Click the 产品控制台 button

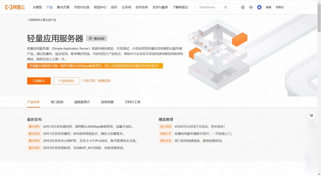(67, 81)
